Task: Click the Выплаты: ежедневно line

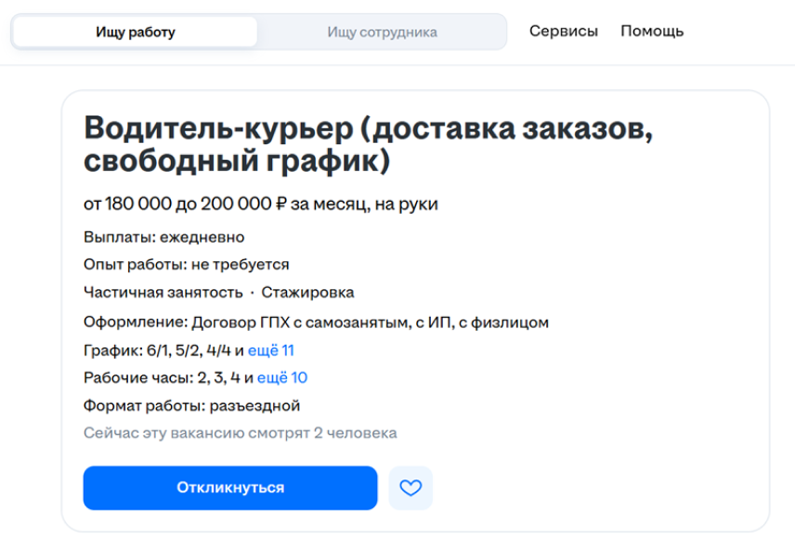Action: point(163,237)
